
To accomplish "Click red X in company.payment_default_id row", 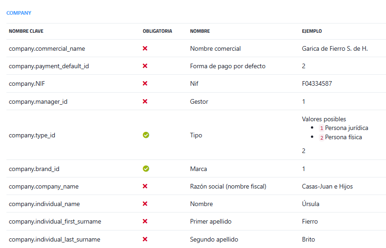I will pos(145,66).
